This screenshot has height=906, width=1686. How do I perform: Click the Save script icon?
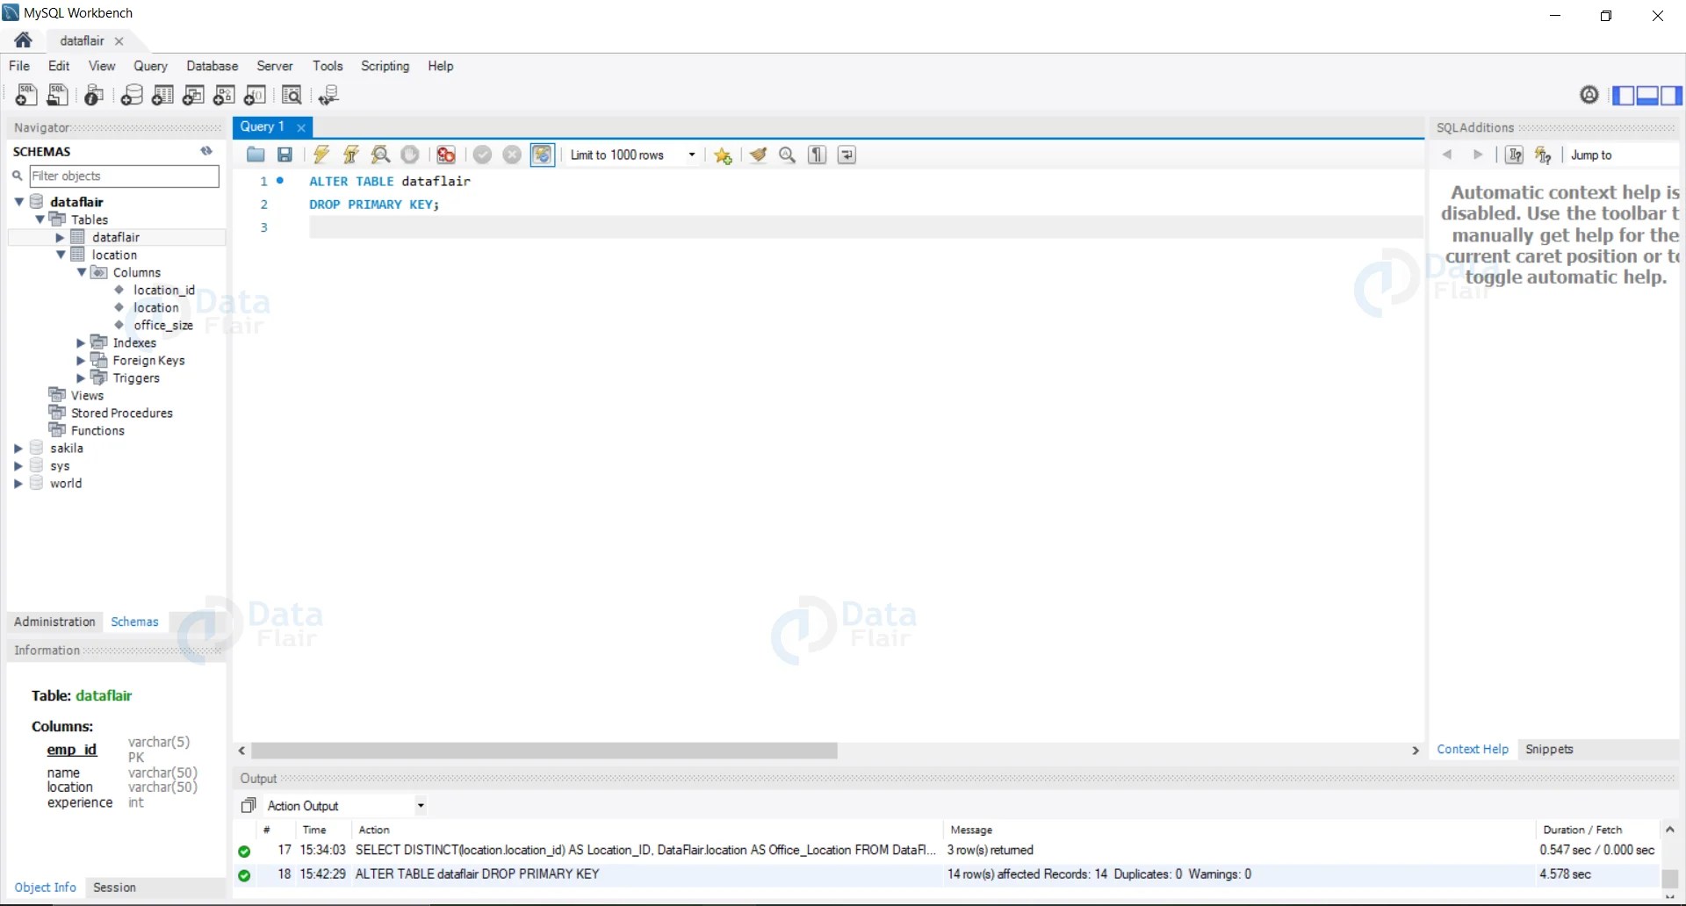284,155
